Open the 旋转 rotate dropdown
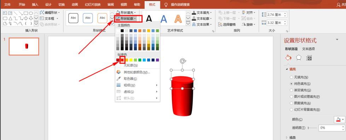The height and width of the screenshot is (140, 346). [x=249, y=24]
